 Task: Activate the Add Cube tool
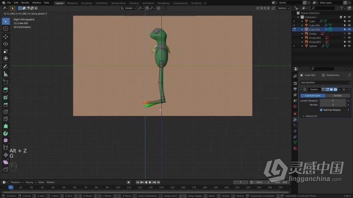click(6, 82)
